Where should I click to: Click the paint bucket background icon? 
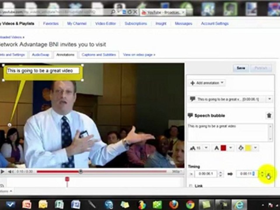point(241,148)
